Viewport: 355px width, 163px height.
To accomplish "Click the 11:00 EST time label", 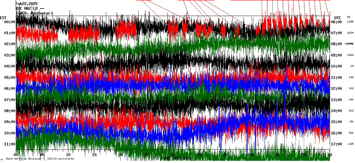I will coord(9,144).
